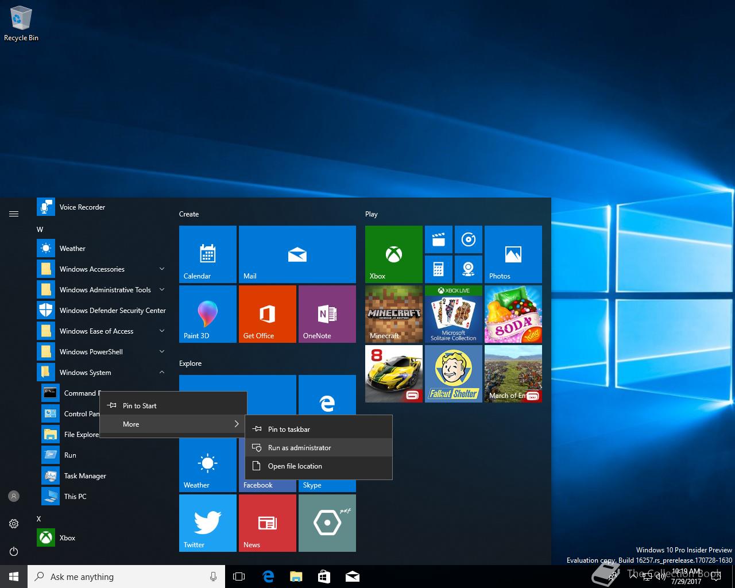
Task: Choose Pin to taskbar
Action: click(x=319, y=429)
